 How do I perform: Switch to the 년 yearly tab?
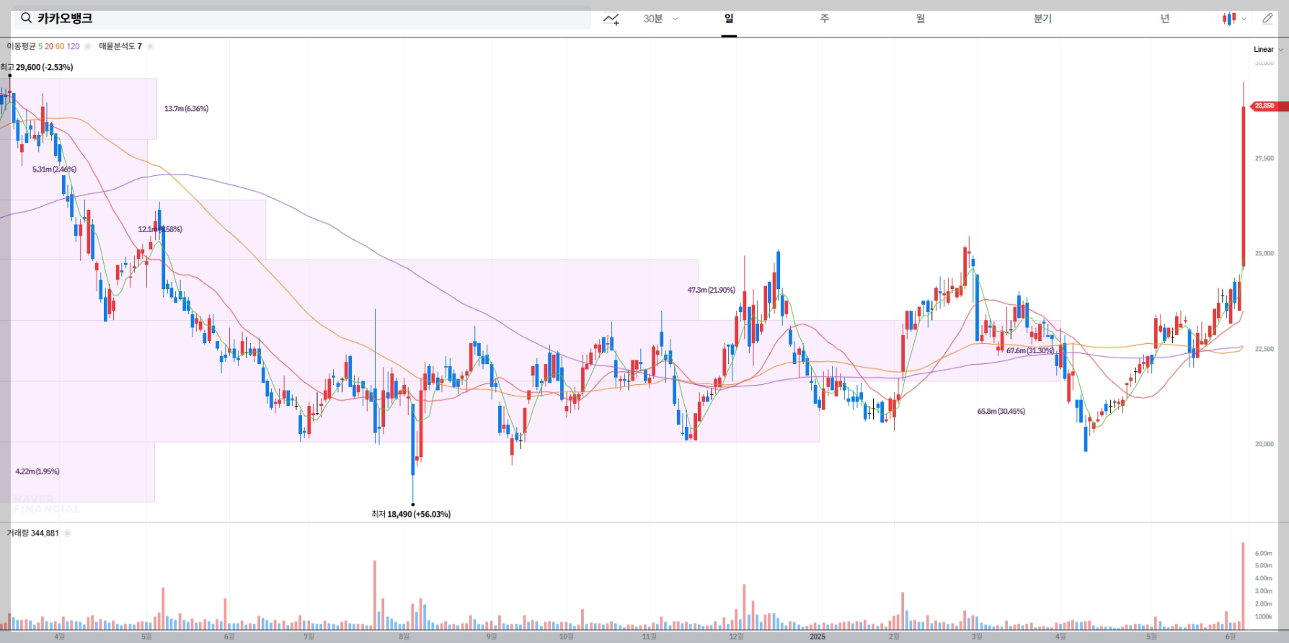[1164, 19]
